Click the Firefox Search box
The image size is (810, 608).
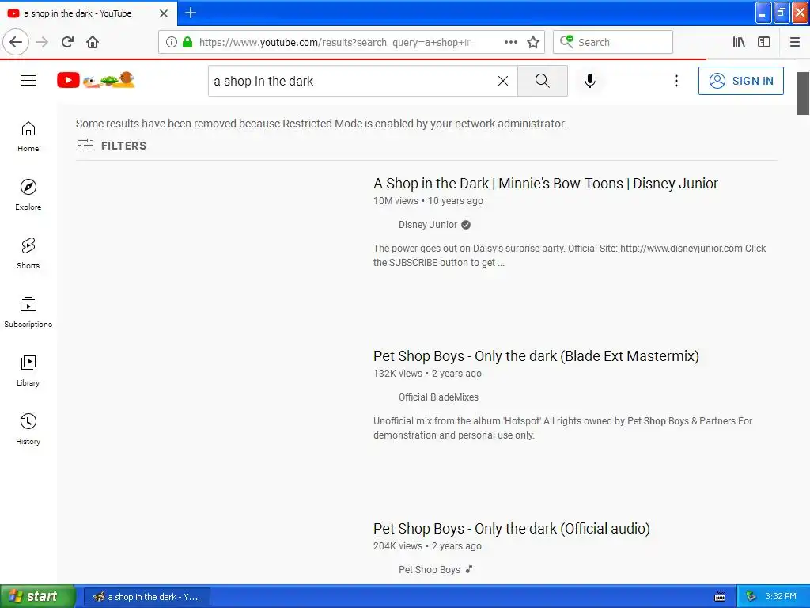click(x=613, y=42)
